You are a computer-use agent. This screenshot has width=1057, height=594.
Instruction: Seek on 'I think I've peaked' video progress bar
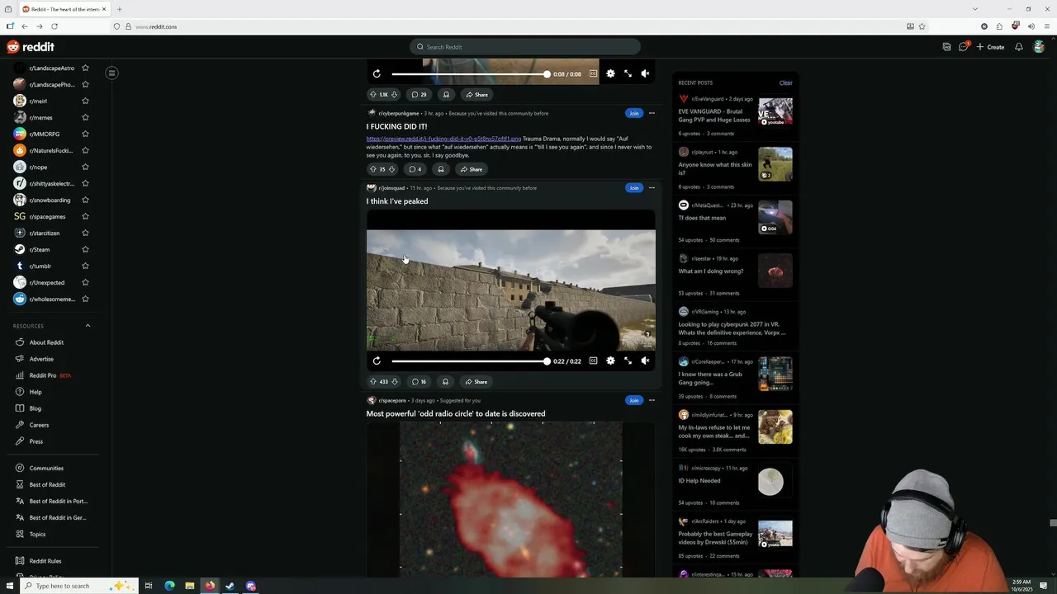point(469,361)
